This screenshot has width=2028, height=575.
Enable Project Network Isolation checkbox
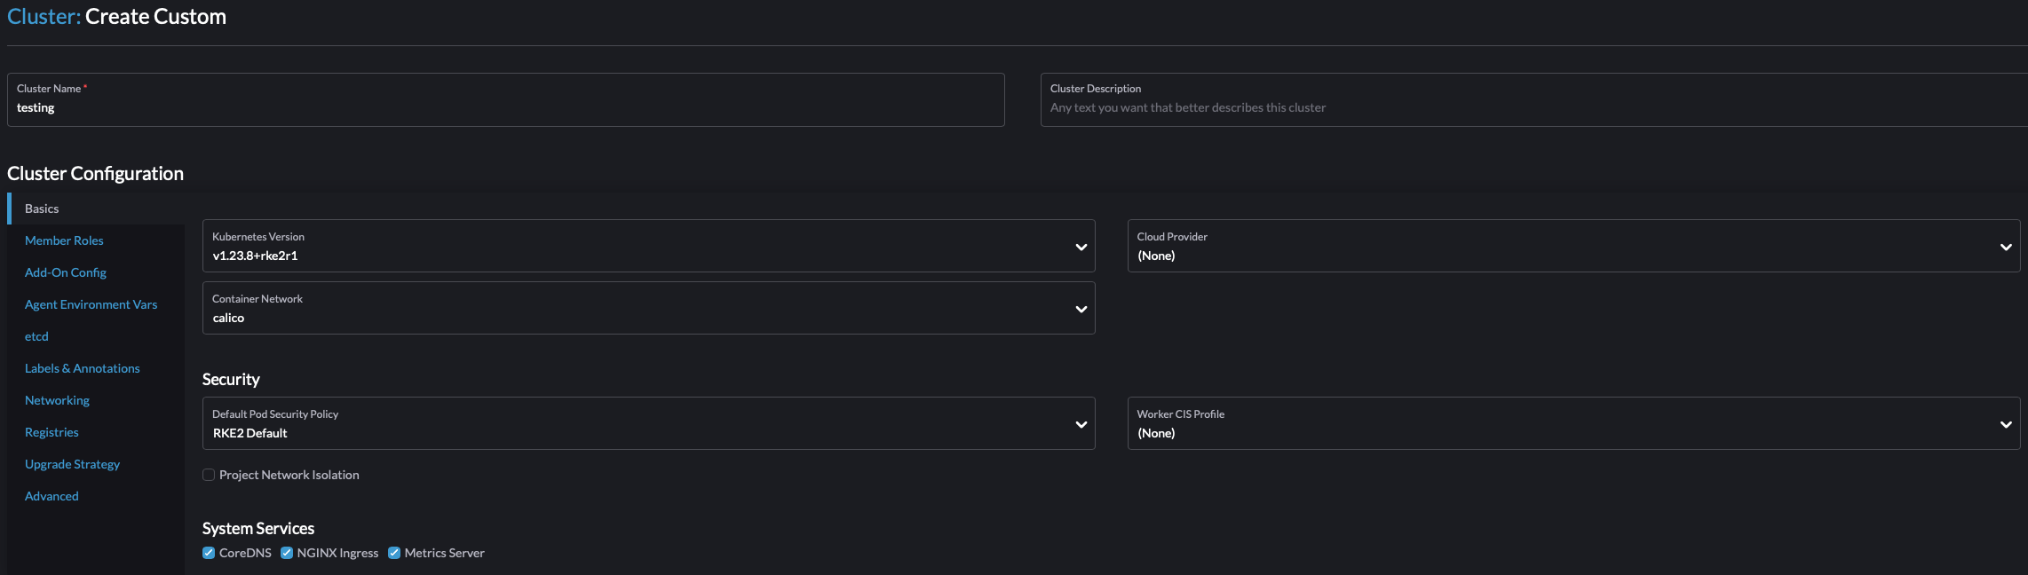(x=209, y=475)
